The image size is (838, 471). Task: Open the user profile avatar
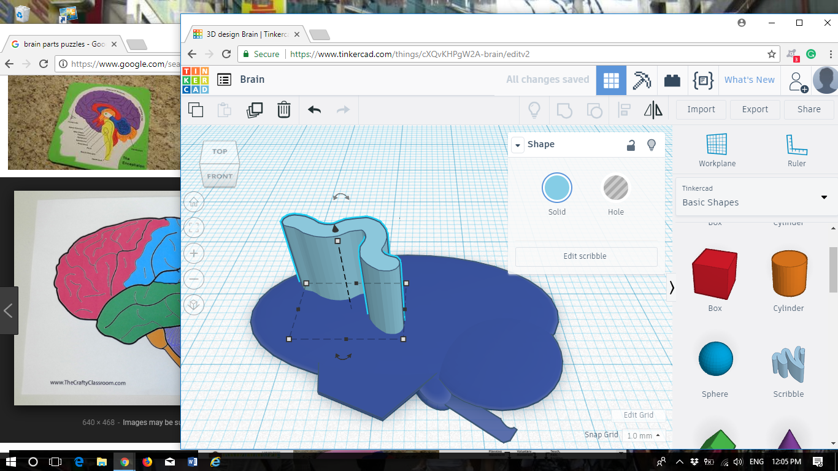[826, 80]
